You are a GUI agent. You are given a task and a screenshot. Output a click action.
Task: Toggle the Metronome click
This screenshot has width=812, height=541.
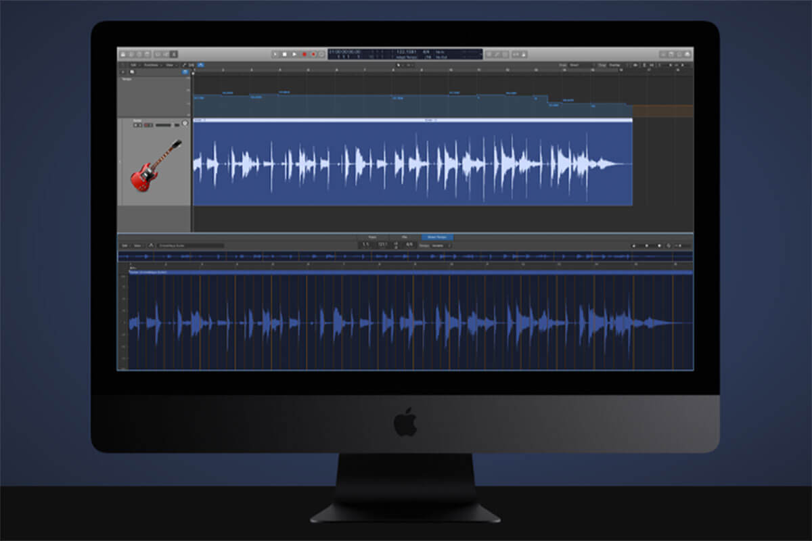[x=524, y=54]
